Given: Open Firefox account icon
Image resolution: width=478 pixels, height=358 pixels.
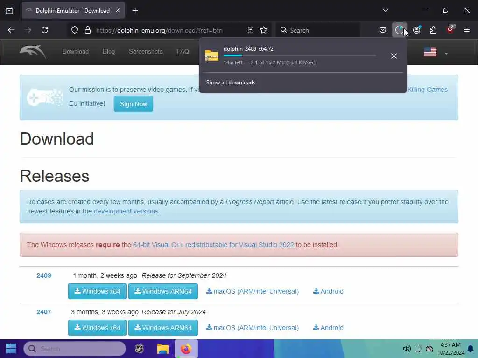Looking at the screenshot, I should pyautogui.click(x=416, y=30).
